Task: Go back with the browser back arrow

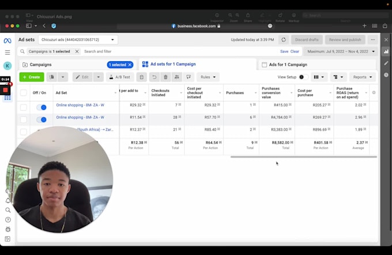Action: [44, 26]
